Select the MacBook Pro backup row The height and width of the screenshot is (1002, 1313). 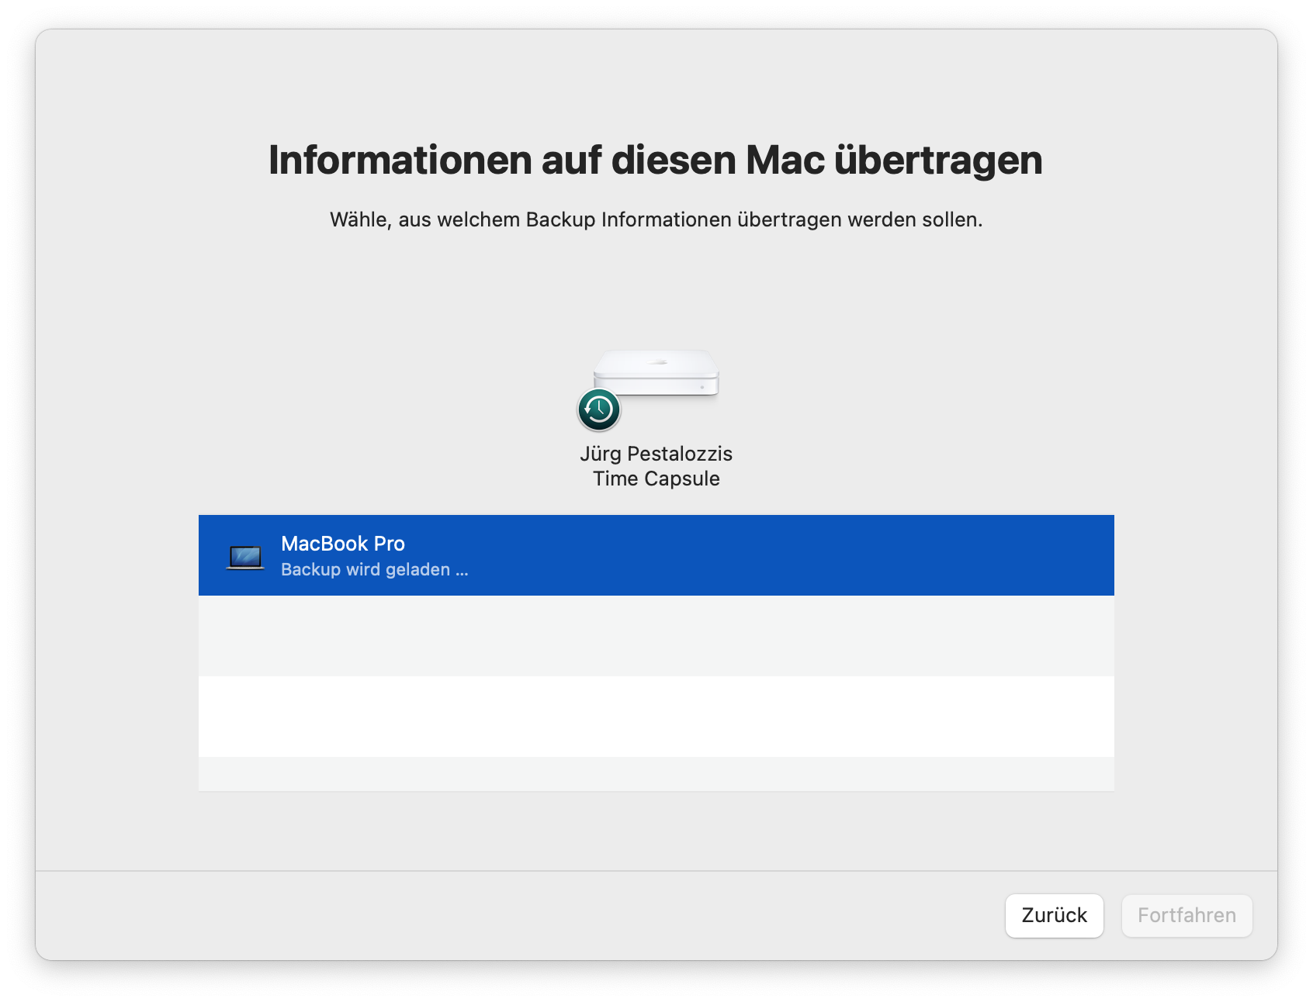click(x=656, y=555)
